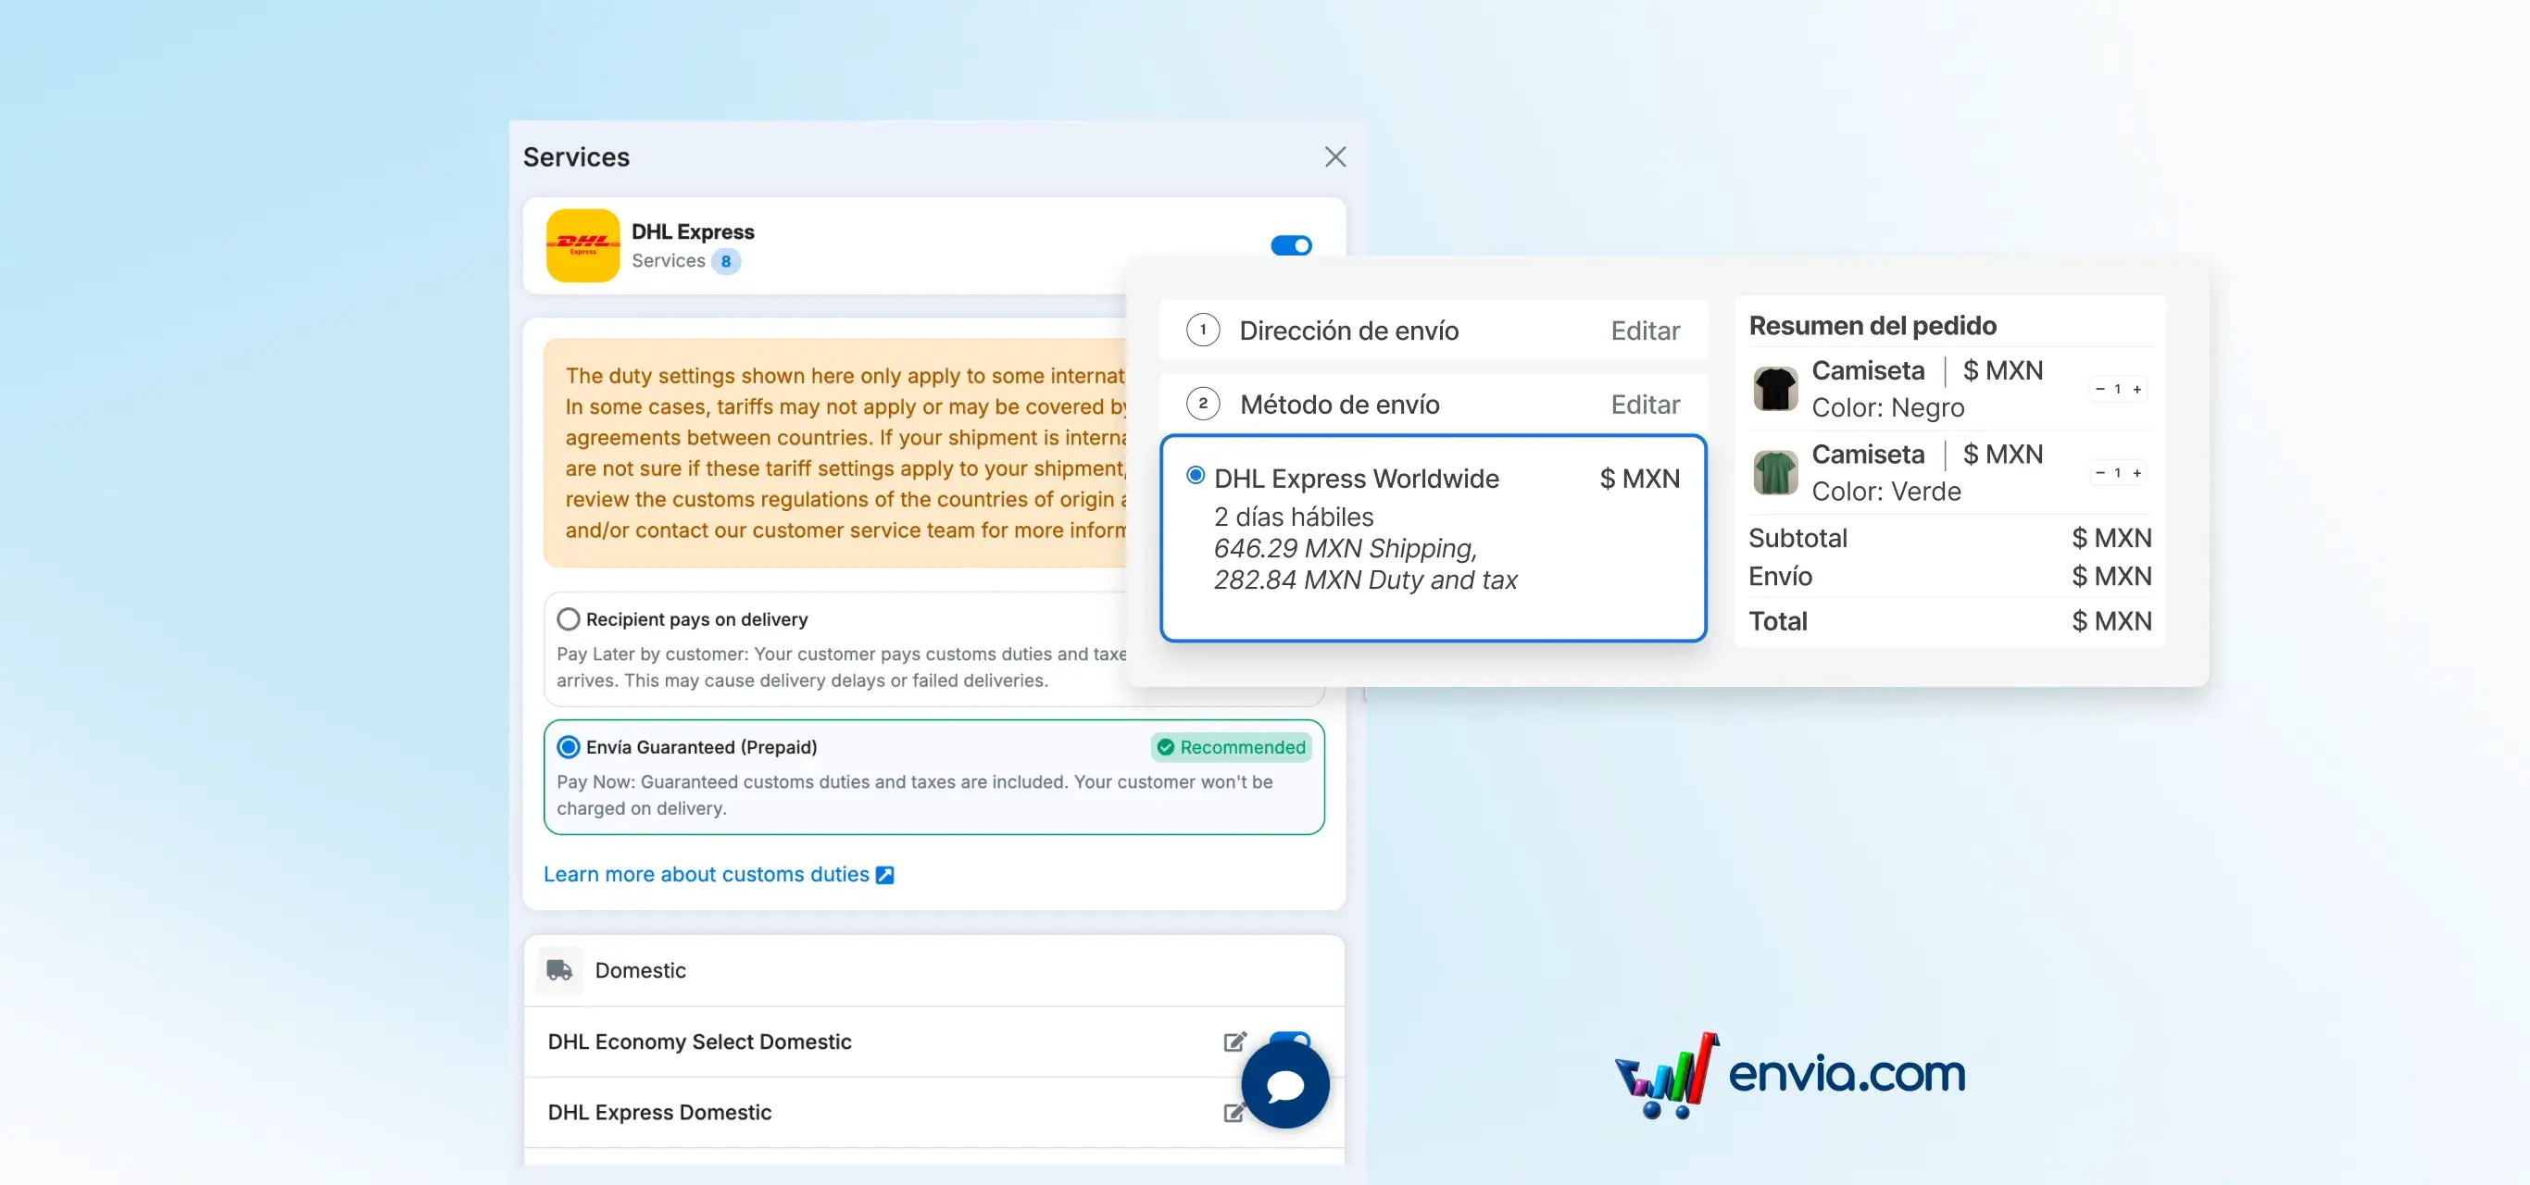Screen dimensions: 2530x1185
Task: Click the "Color: Negro" text
Action: coord(1887,407)
